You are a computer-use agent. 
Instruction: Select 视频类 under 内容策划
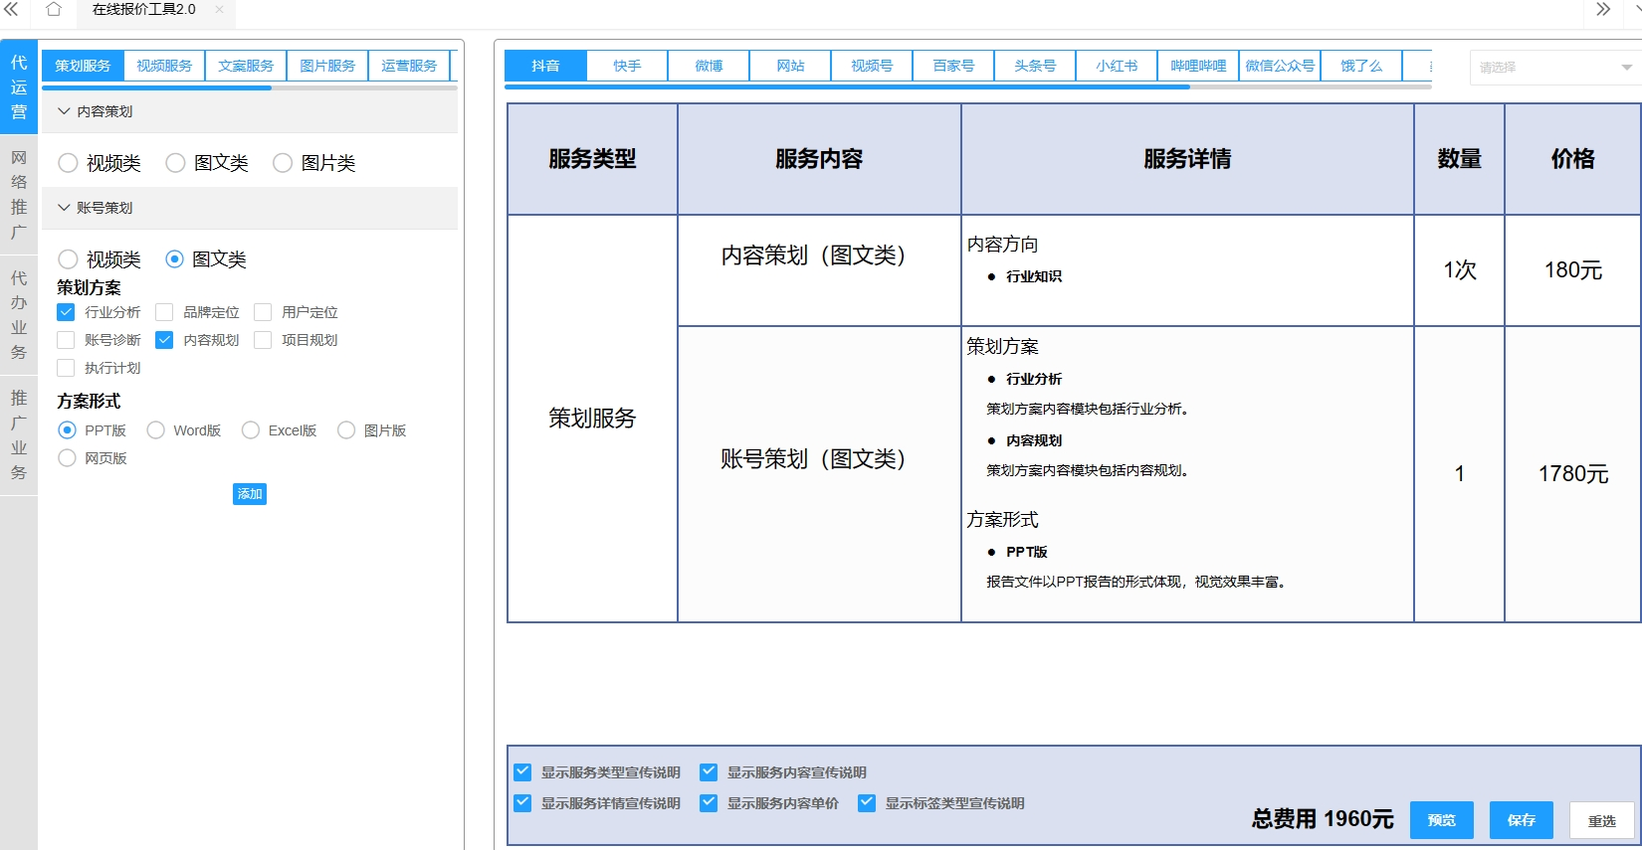(x=69, y=163)
